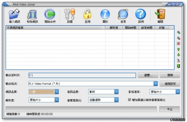Toggle 增加黑邊以維持螢幕寬高比 checkbox
187x122 pixels.
coord(129,100)
